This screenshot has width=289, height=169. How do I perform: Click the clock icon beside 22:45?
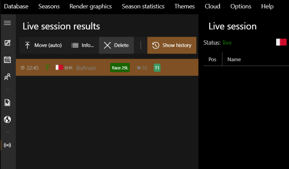[x=23, y=68]
